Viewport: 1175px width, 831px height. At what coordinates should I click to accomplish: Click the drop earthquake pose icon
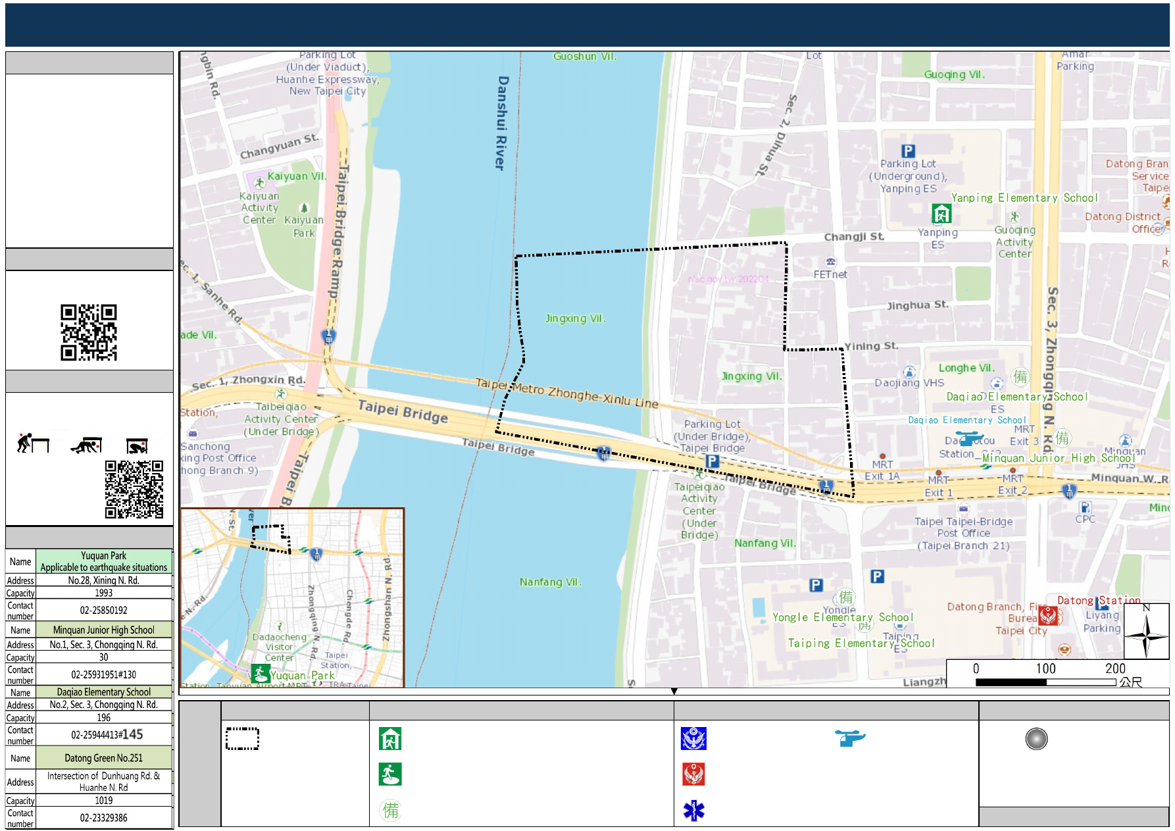click(x=32, y=443)
